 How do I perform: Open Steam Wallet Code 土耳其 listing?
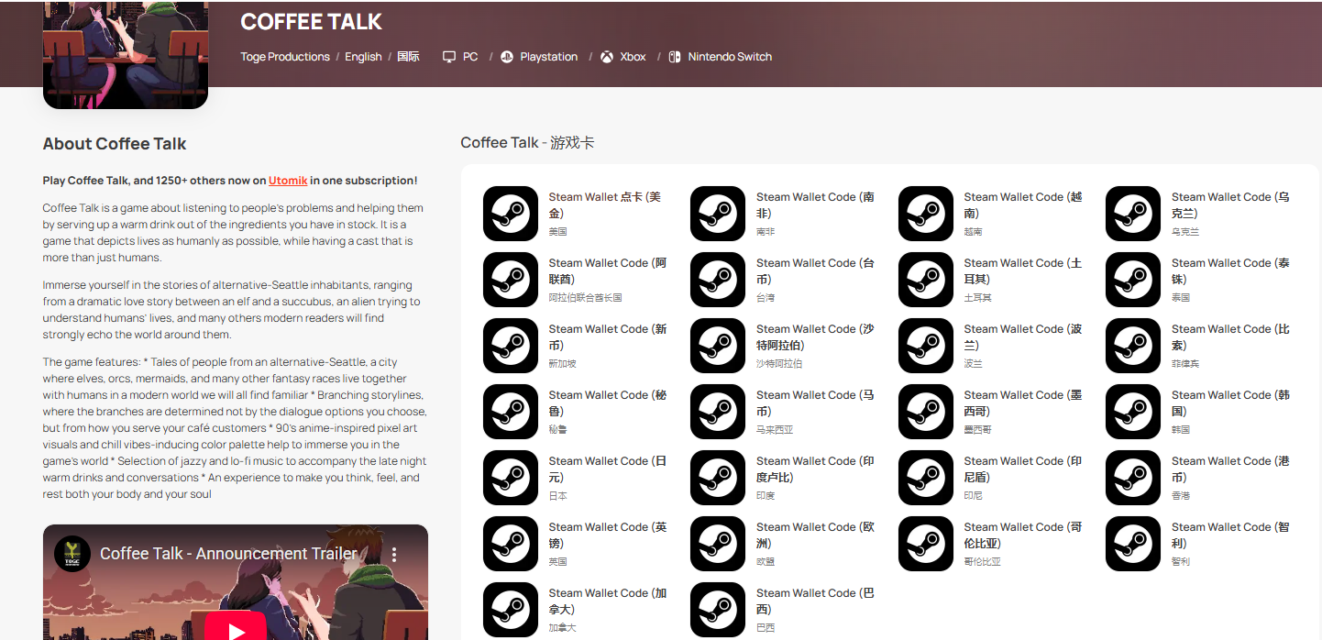tap(1022, 270)
